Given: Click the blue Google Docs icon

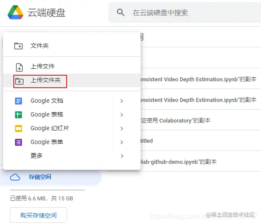Looking at the screenshot, I should pyautogui.click(x=18, y=101).
